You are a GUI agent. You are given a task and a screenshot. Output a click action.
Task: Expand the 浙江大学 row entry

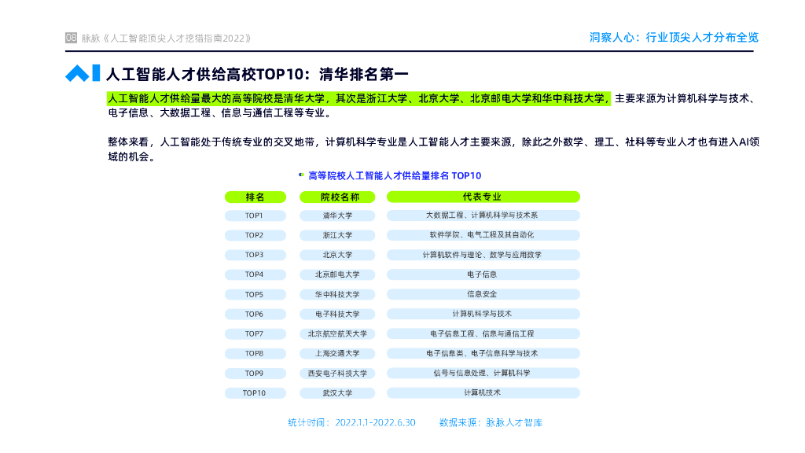[337, 234]
